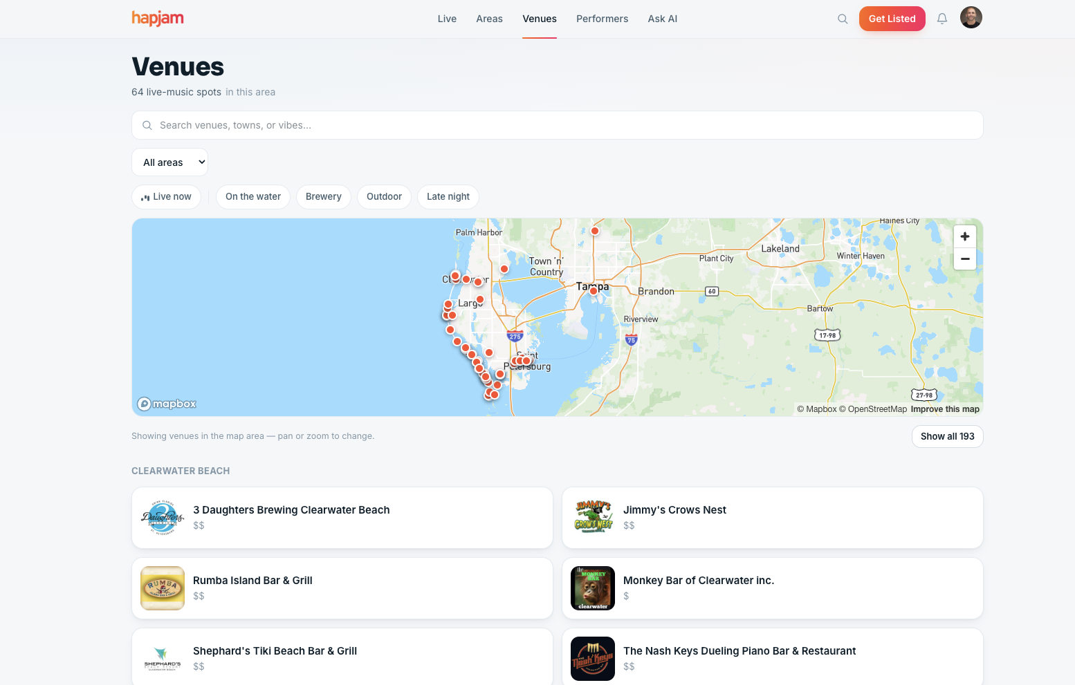Click the Plant City map label

coord(716,259)
